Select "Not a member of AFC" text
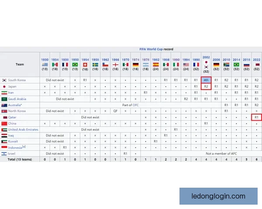The image size is (262, 209). tap(221, 154)
